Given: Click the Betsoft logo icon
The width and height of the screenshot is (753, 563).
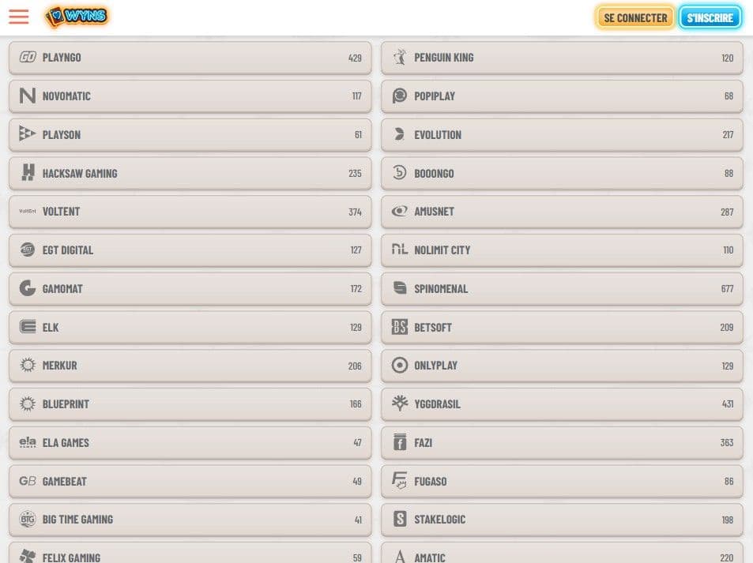Looking at the screenshot, I should (400, 327).
